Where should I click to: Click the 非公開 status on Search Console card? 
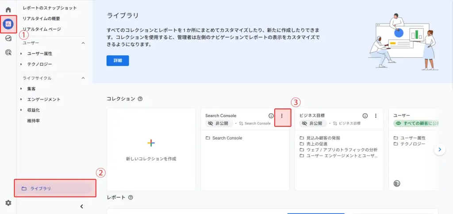(218, 123)
